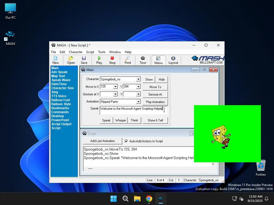The width and height of the screenshot is (274, 205).
Task: Click the Play Animation button
Action: (155, 102)
